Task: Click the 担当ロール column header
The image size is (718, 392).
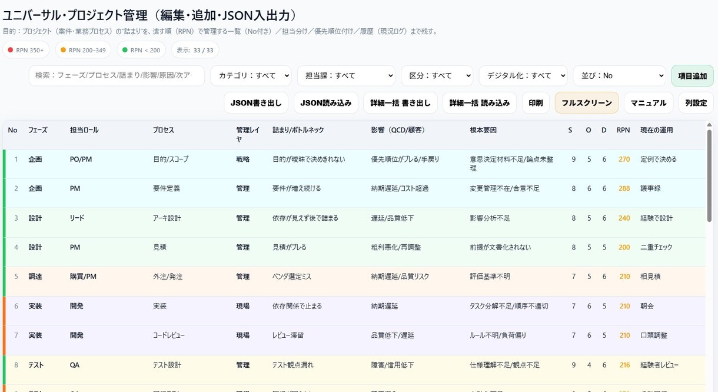Action: 84,130
